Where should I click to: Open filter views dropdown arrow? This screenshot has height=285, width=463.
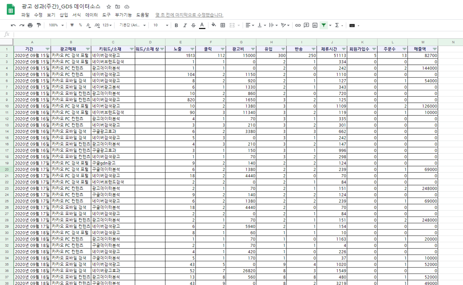click(330, 25)
